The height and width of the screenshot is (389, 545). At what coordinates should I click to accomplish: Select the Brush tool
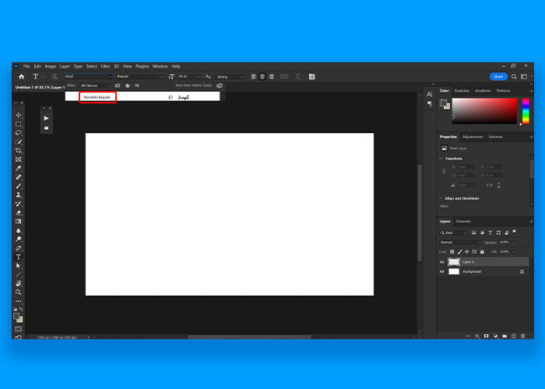point(19,186)
